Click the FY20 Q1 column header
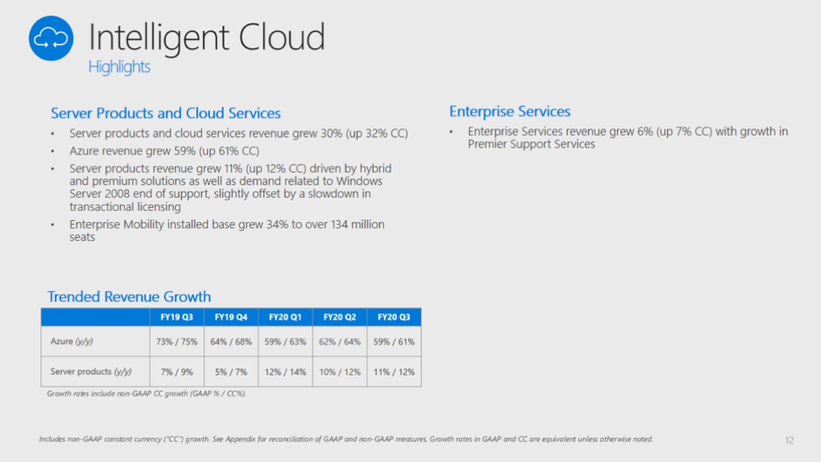821x462 pixels. pyautogui.click(x=285, y=317)
